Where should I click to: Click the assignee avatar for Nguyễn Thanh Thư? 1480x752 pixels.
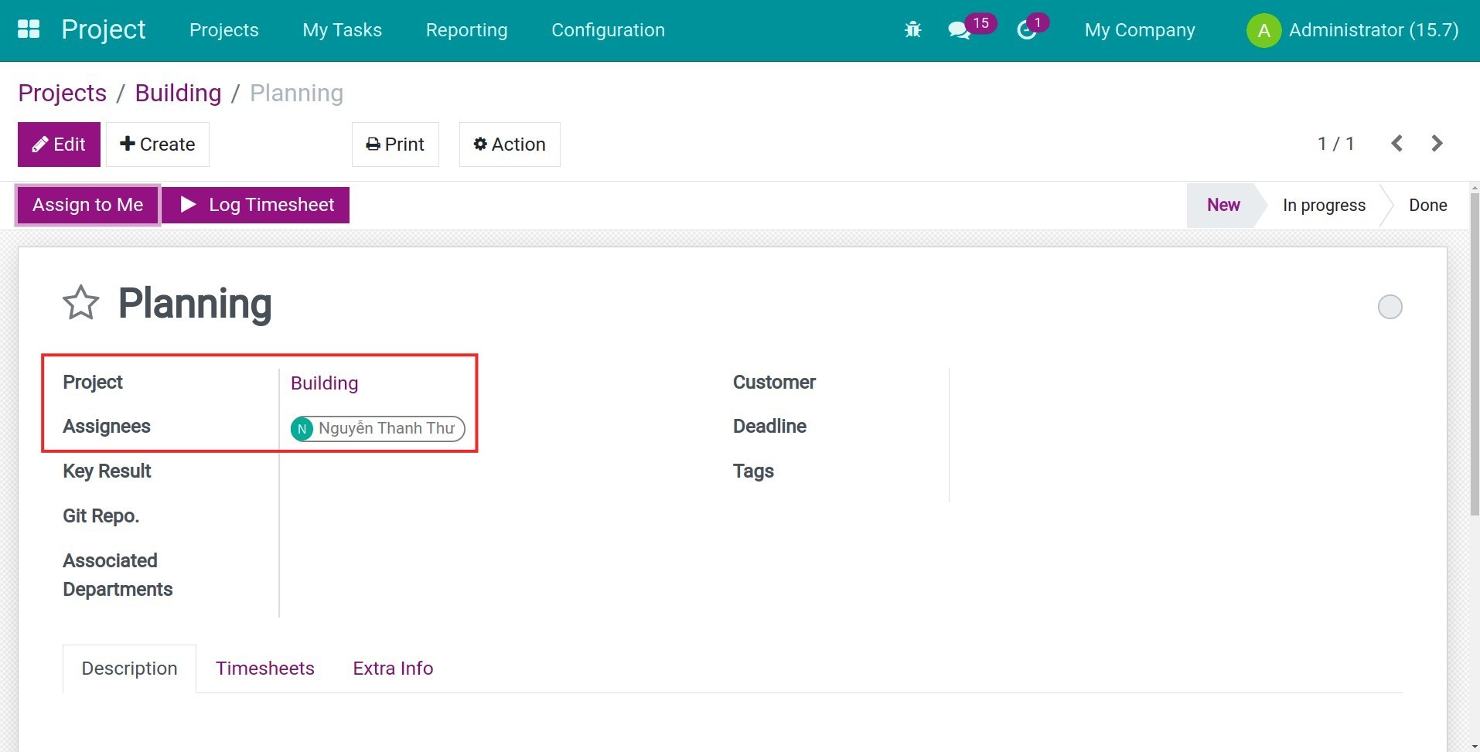click(x=302, y=428)
